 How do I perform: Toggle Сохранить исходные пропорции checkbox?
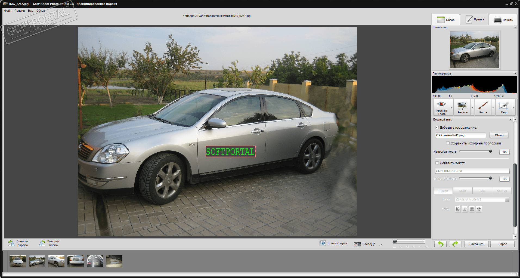point(448,143)
